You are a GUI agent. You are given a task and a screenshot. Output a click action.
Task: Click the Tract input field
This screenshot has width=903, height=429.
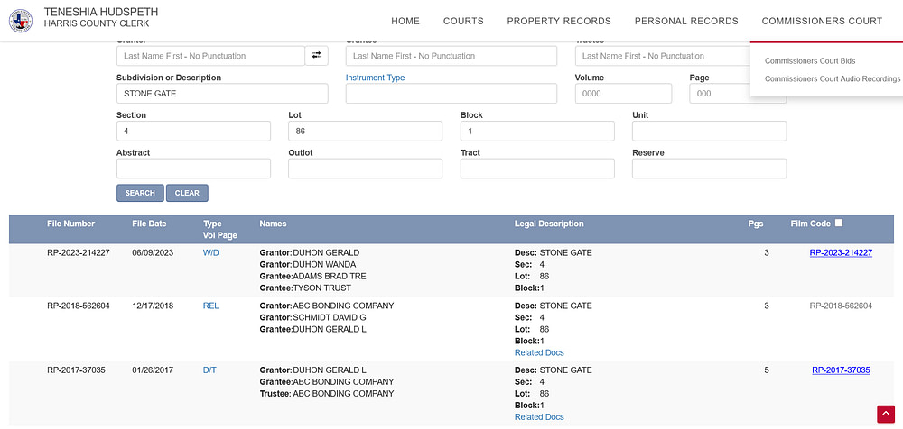(x=537, y=169)
